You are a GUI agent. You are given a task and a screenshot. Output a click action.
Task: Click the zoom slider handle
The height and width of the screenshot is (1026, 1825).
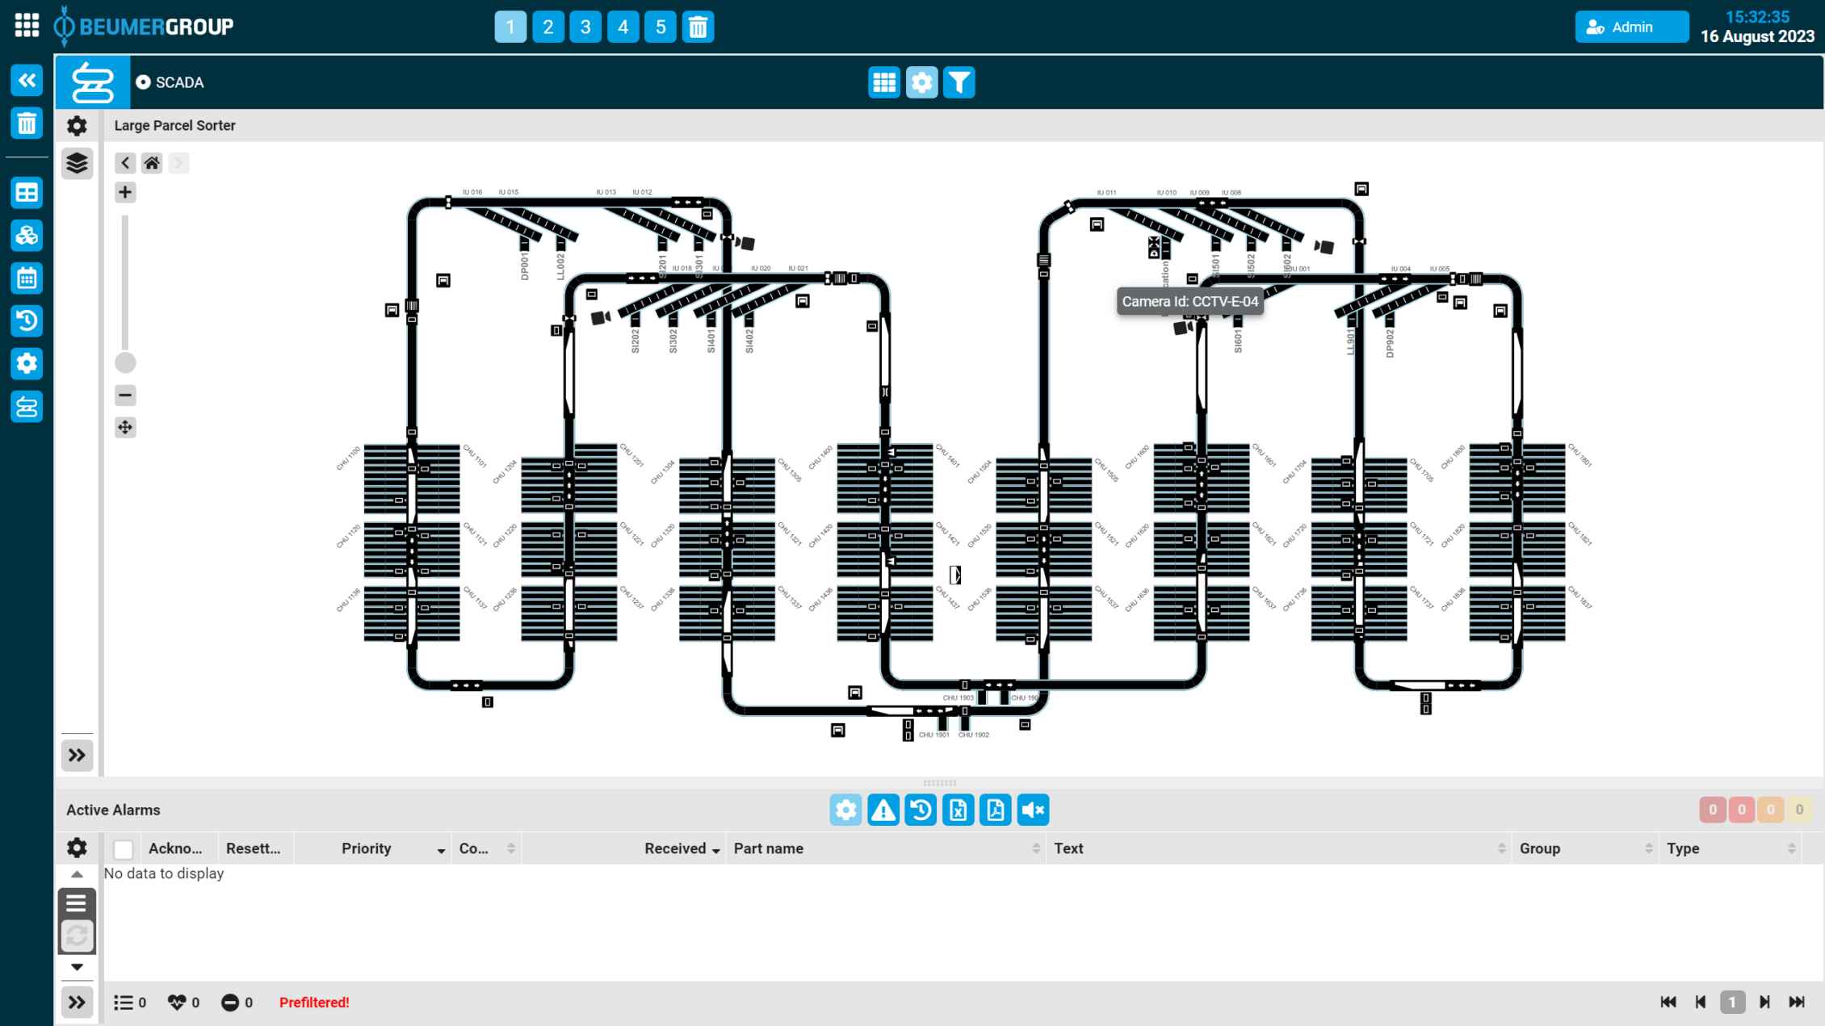pos(125,362)
